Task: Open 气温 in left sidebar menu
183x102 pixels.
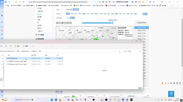Action: tap(39, 20)
